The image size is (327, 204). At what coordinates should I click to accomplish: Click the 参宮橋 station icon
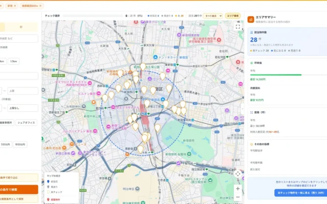coord(109,178)
